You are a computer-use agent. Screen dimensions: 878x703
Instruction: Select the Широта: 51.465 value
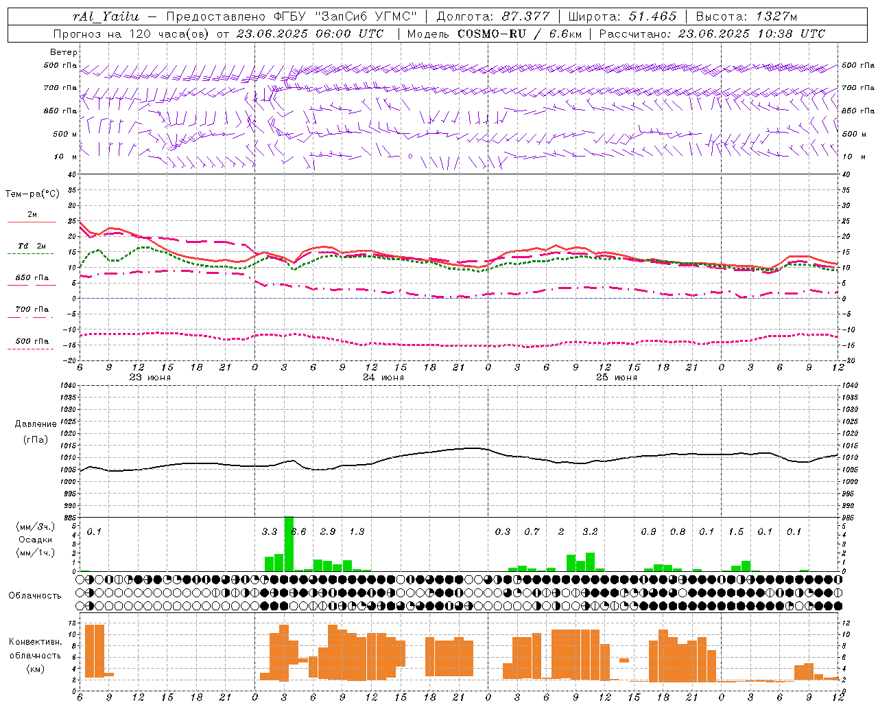coord(622,16)
